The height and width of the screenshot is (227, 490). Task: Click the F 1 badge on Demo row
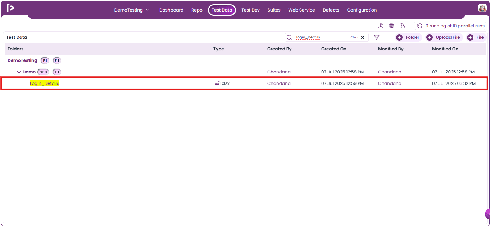pyautogui.click(x=57, y=72)
